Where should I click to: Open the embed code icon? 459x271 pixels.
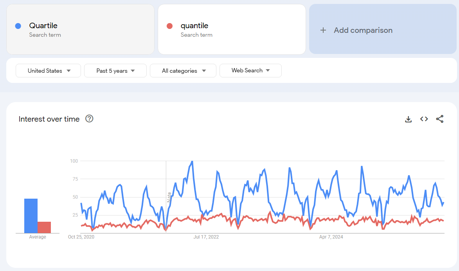424,119
